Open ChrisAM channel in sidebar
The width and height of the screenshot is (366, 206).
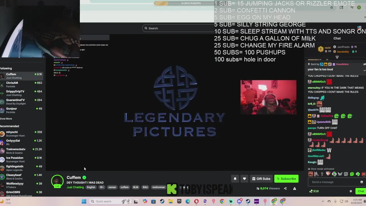(x=21, y=84)
